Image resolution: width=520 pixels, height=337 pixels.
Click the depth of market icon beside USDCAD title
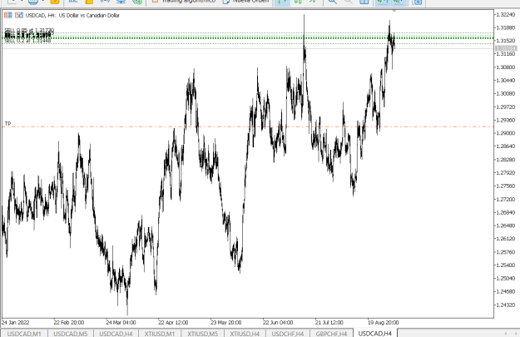click(x=19, y=15)
